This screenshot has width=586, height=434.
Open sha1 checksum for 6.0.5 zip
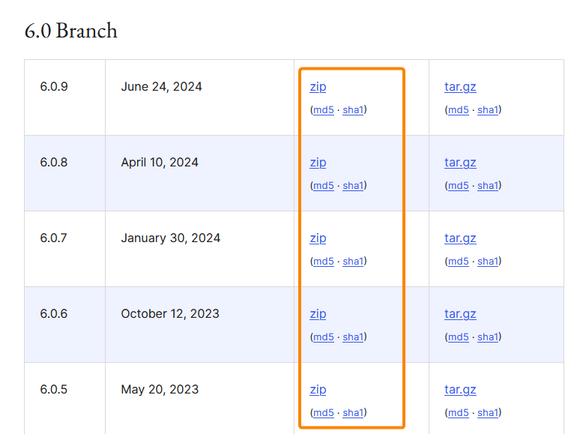pos(353,413)
